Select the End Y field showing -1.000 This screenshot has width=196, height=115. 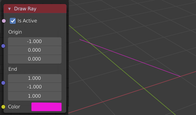(35, 87)
